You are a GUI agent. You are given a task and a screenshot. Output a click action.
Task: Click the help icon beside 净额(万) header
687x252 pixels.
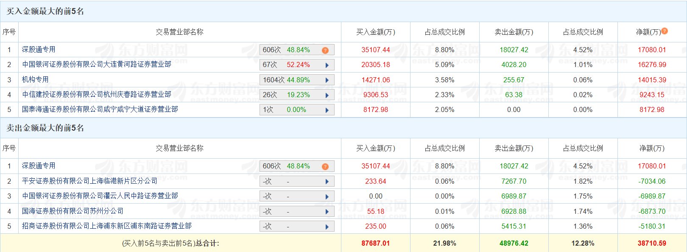tap(665, 31)
